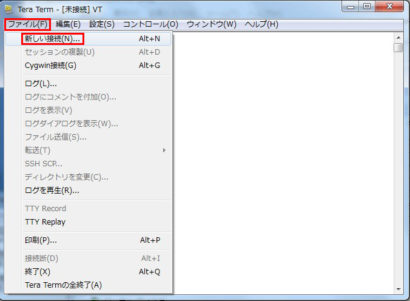Open the ファイル(F) menu
This screenshot has height=301, width=410.
pos(27,24)
